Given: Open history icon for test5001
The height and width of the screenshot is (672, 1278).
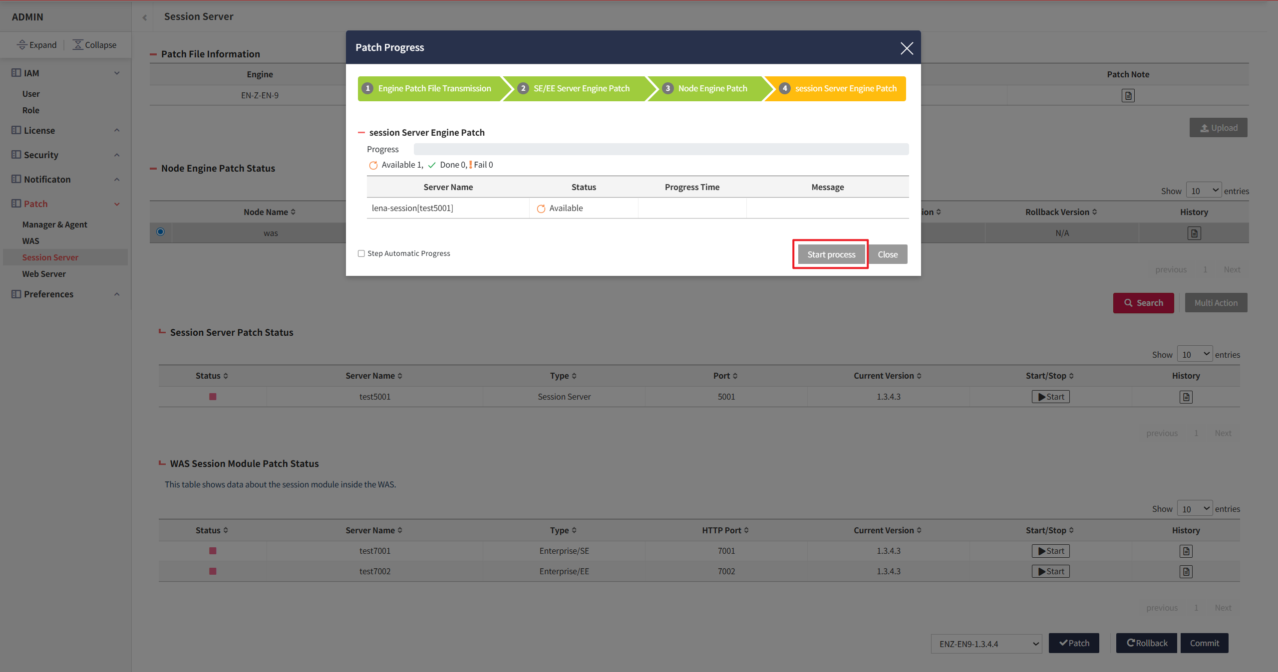Looking at the screenshot, I should (x=1186, y=397).
